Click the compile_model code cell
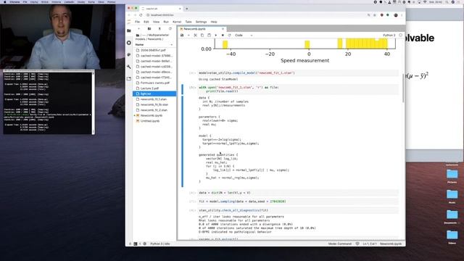 pyautogui.click(x=298, y=72)
